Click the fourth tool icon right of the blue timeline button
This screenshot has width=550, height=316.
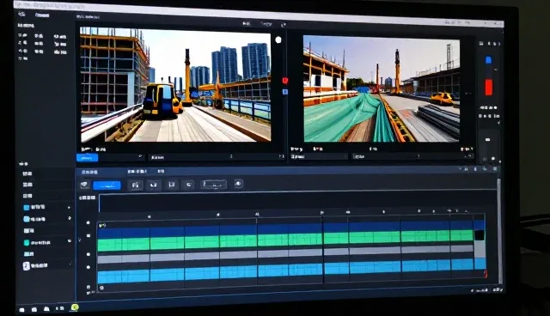click(x=189, y=185)
